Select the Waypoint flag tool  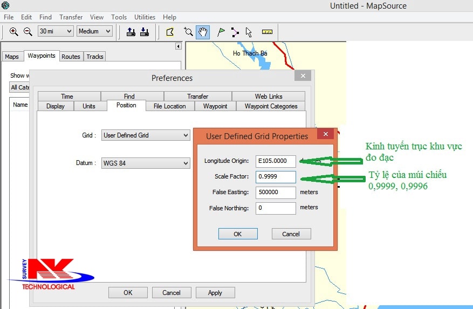pos(221,32)
